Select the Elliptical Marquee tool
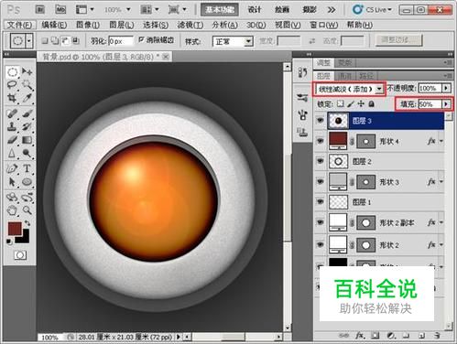This screenshot has width=457, height=344. 12,72
